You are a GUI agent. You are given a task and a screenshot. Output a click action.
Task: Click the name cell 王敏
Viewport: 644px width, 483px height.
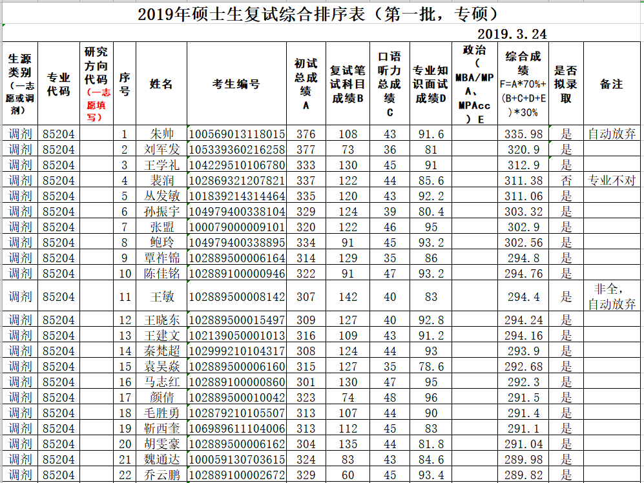(161, 297)
